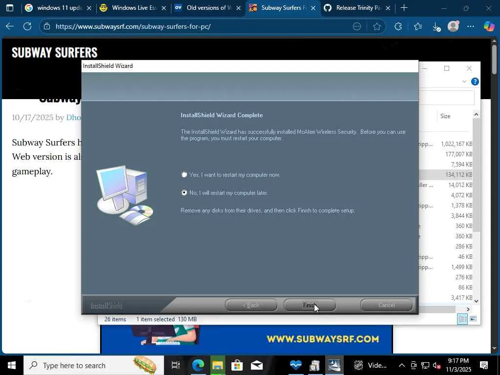The height and width of the screenshot is (375, 500).
Task: Open File Explorer from the taskbar
Action: [x=217, y=365]
